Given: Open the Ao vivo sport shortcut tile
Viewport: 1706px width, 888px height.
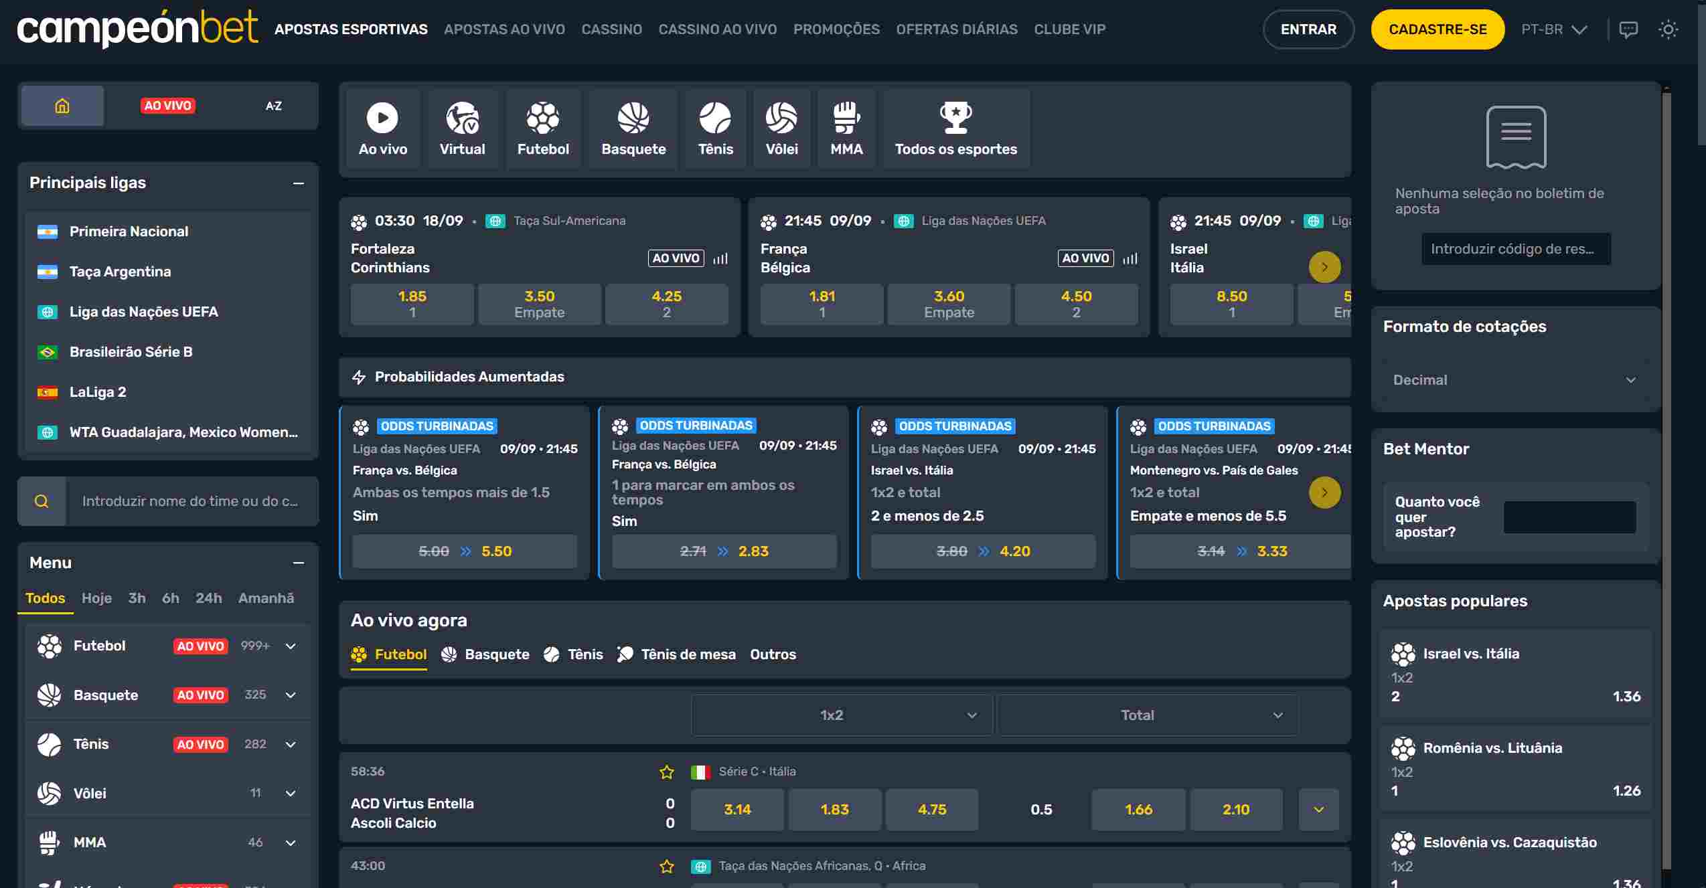Looking at the screenshot, I should (382, 129).
